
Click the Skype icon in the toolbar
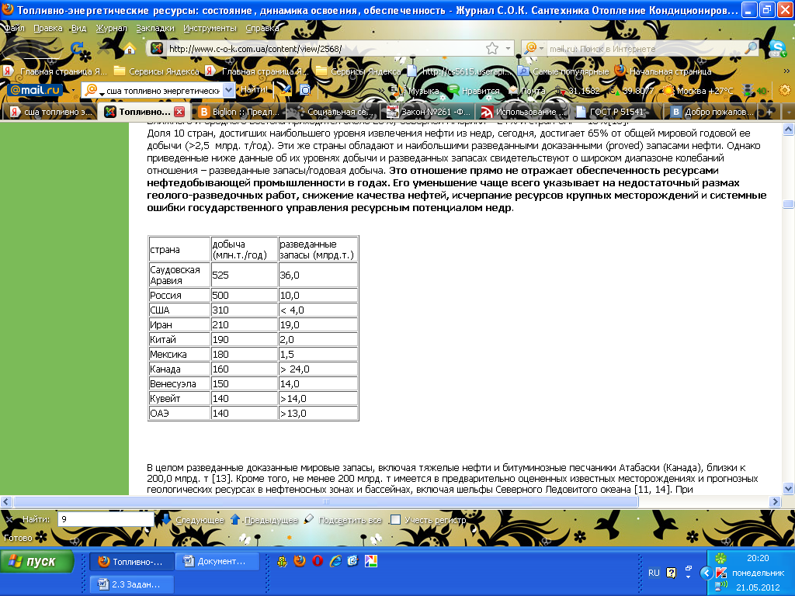(776, 49)
